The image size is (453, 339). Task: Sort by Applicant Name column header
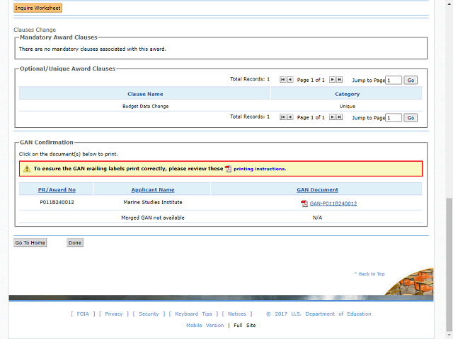(152, 189)
